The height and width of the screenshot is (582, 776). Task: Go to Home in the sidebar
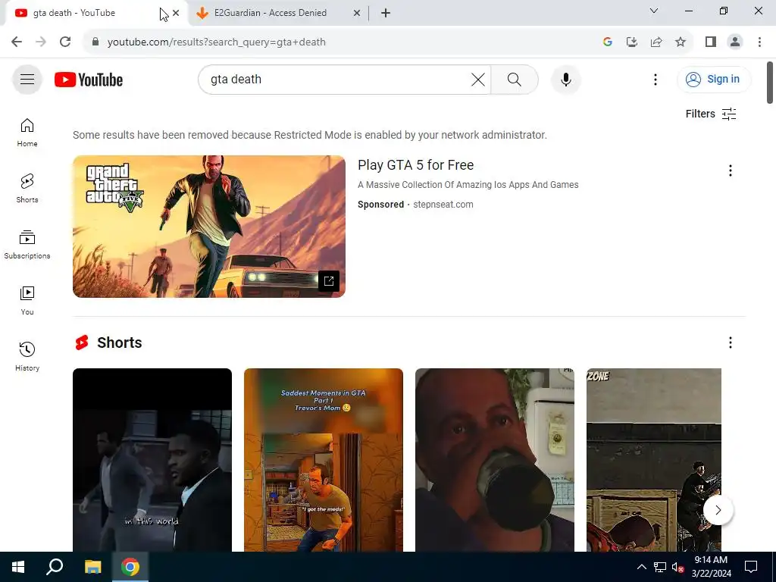click(x=27, y=132)
